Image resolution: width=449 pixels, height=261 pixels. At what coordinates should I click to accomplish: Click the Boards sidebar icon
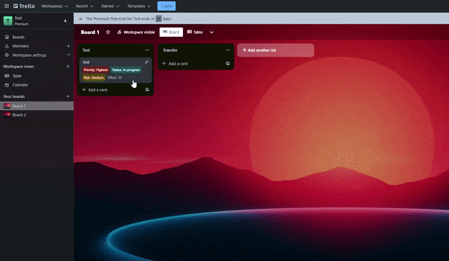[x=7, y=37]
